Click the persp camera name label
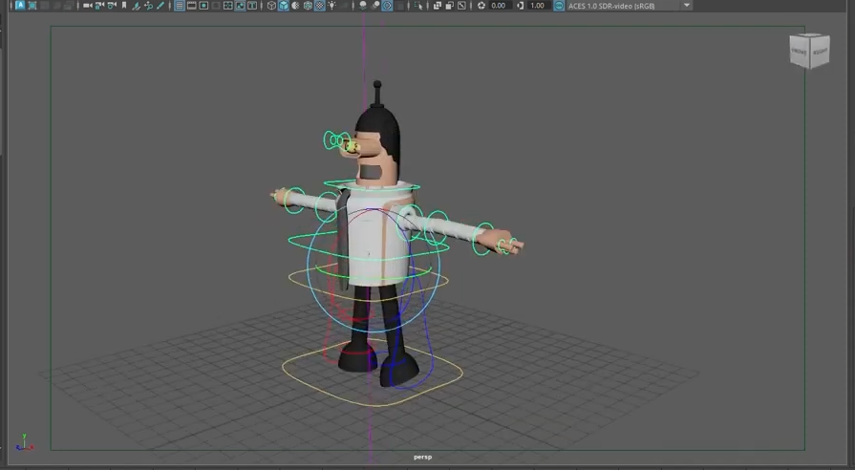 (x=422, y=457)
